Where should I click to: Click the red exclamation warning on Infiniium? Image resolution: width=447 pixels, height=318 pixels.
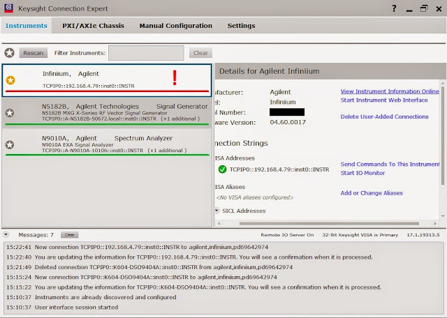(175, 78)
